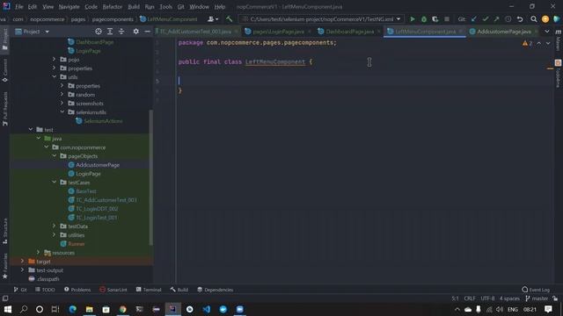This screenshot has height=316, width=563.
Task: Select opened file locate icon in Project panel
Action: [x=99, y=32]
